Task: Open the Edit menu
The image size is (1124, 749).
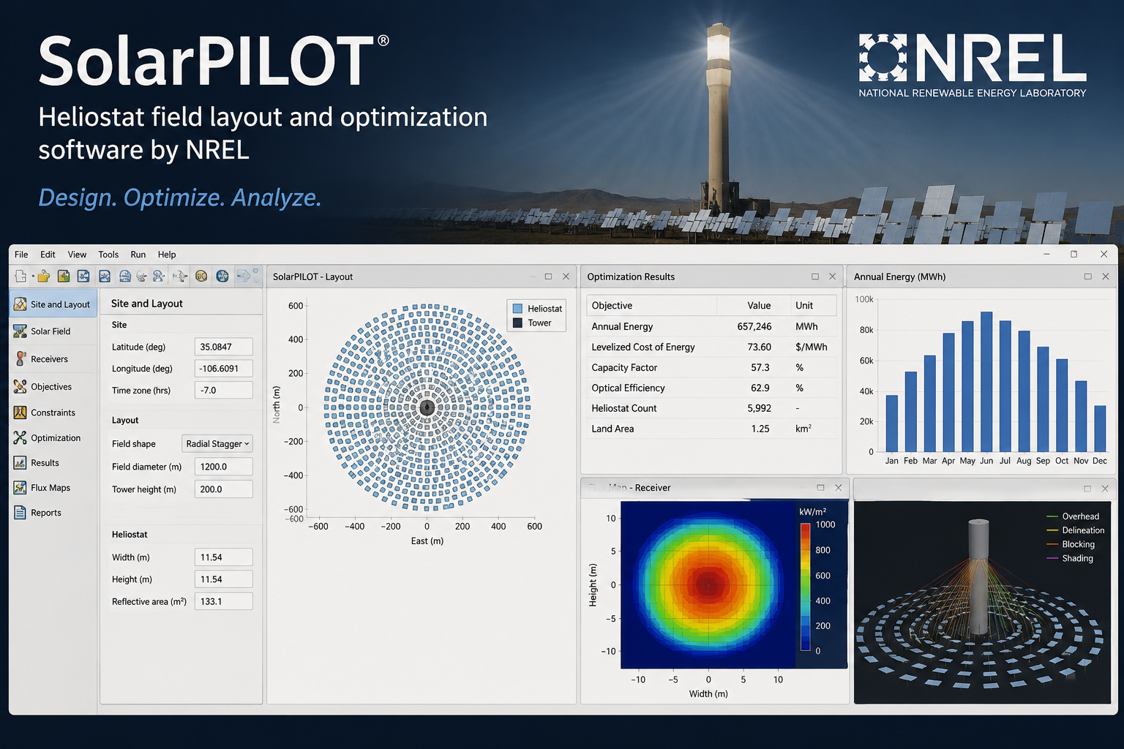Action: click(x=48, y=255)
